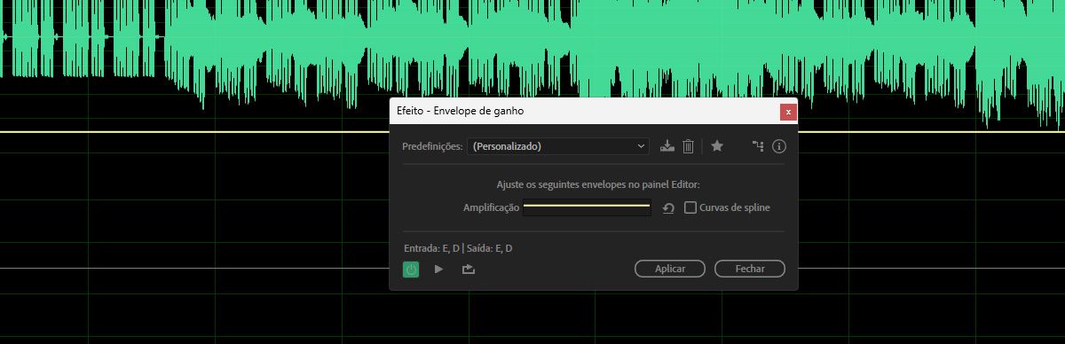Save the current settings as a preset
Viewport: 1065px width, 344px height.
tap(668, 146)
